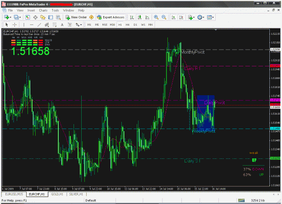
Task: Toggle chart shift from right border
Action: click(x=181, y=17)
